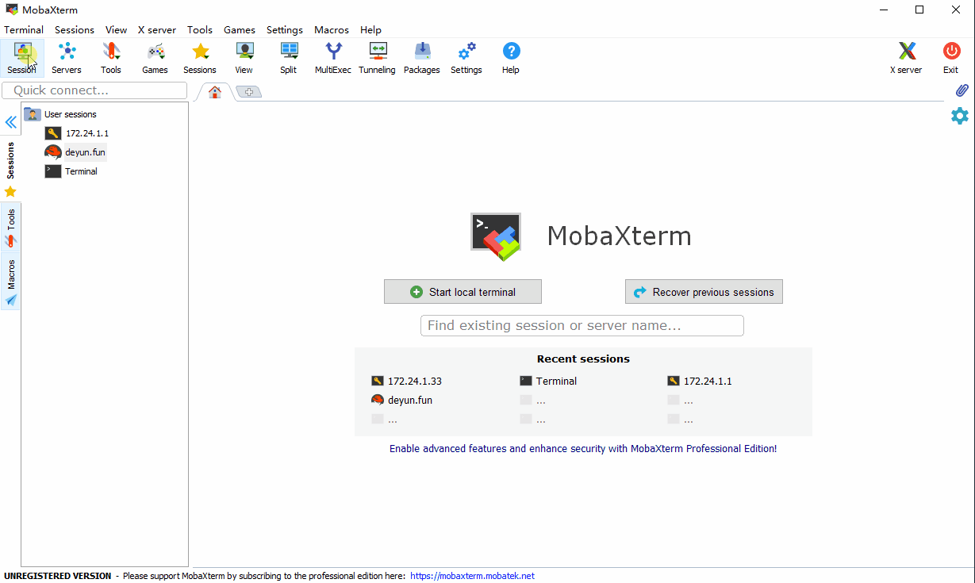The height and width of the screenshot is (583, 975).
Task: Open a new tab with plus tab
Action: 248,92
